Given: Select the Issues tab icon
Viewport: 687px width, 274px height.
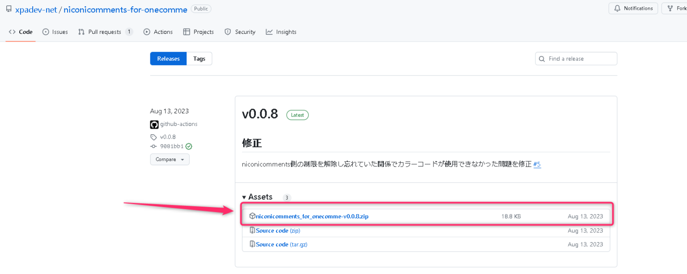Looking at the screenshot, I should point(47,32).
